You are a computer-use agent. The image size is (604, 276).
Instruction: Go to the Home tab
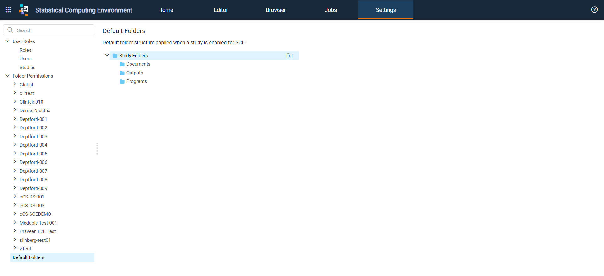coord(166,10)
